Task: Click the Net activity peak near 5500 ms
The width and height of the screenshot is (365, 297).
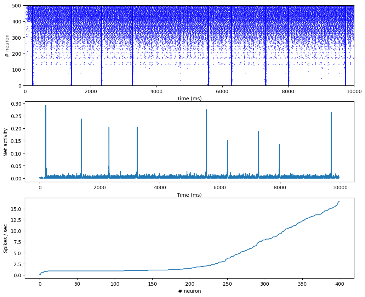Action: click(206, 110)
